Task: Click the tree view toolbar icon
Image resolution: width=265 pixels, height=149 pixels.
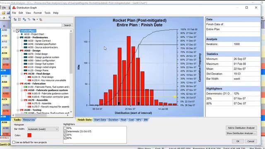Action: [15, 19]
